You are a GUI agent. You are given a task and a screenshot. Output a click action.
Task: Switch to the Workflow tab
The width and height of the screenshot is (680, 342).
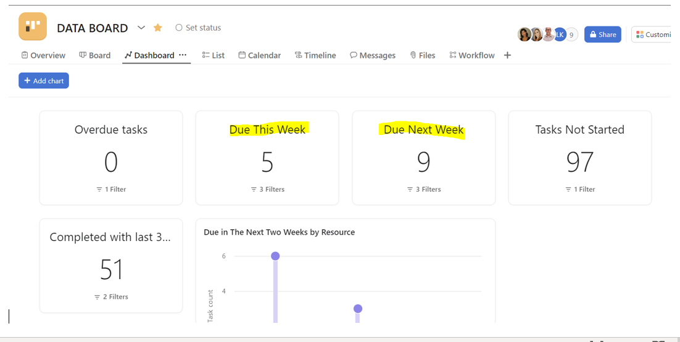tap(472, 55)
